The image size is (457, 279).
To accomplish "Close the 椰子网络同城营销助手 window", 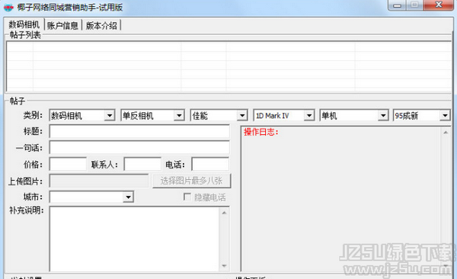I will click(x=439, y=5).
